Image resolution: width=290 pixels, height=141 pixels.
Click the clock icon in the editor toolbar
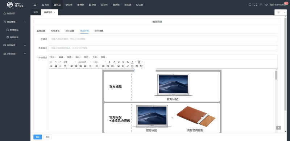click(65, 66)
